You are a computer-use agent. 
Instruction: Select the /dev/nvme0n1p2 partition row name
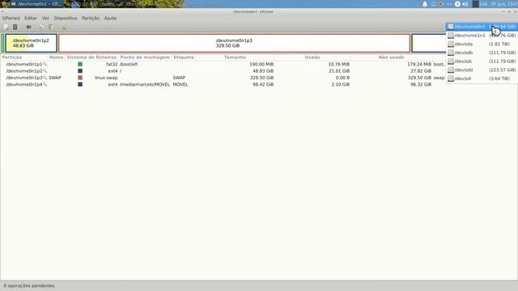pos(24,71)
